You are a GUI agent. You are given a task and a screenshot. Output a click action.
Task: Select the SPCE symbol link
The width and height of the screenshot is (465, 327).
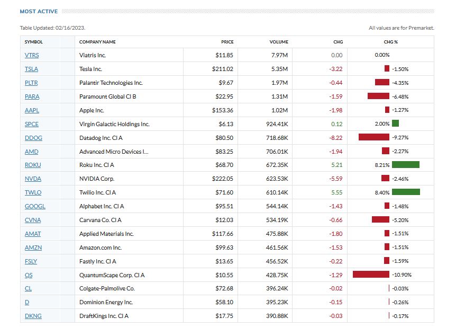pyautogui.click(x=32, y=124)
